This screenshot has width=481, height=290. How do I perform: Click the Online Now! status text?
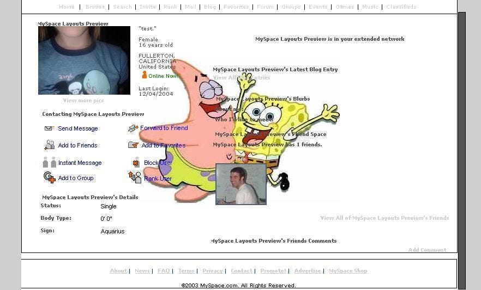tap(163, 76)
